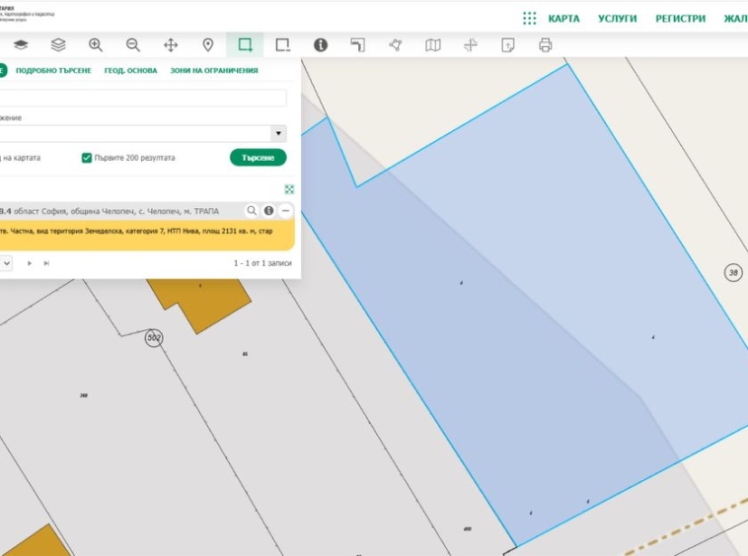Viewport: 748px width, 556px height.
Task: Open the page size dropdown in pager
Action: (x=6, y=263)
